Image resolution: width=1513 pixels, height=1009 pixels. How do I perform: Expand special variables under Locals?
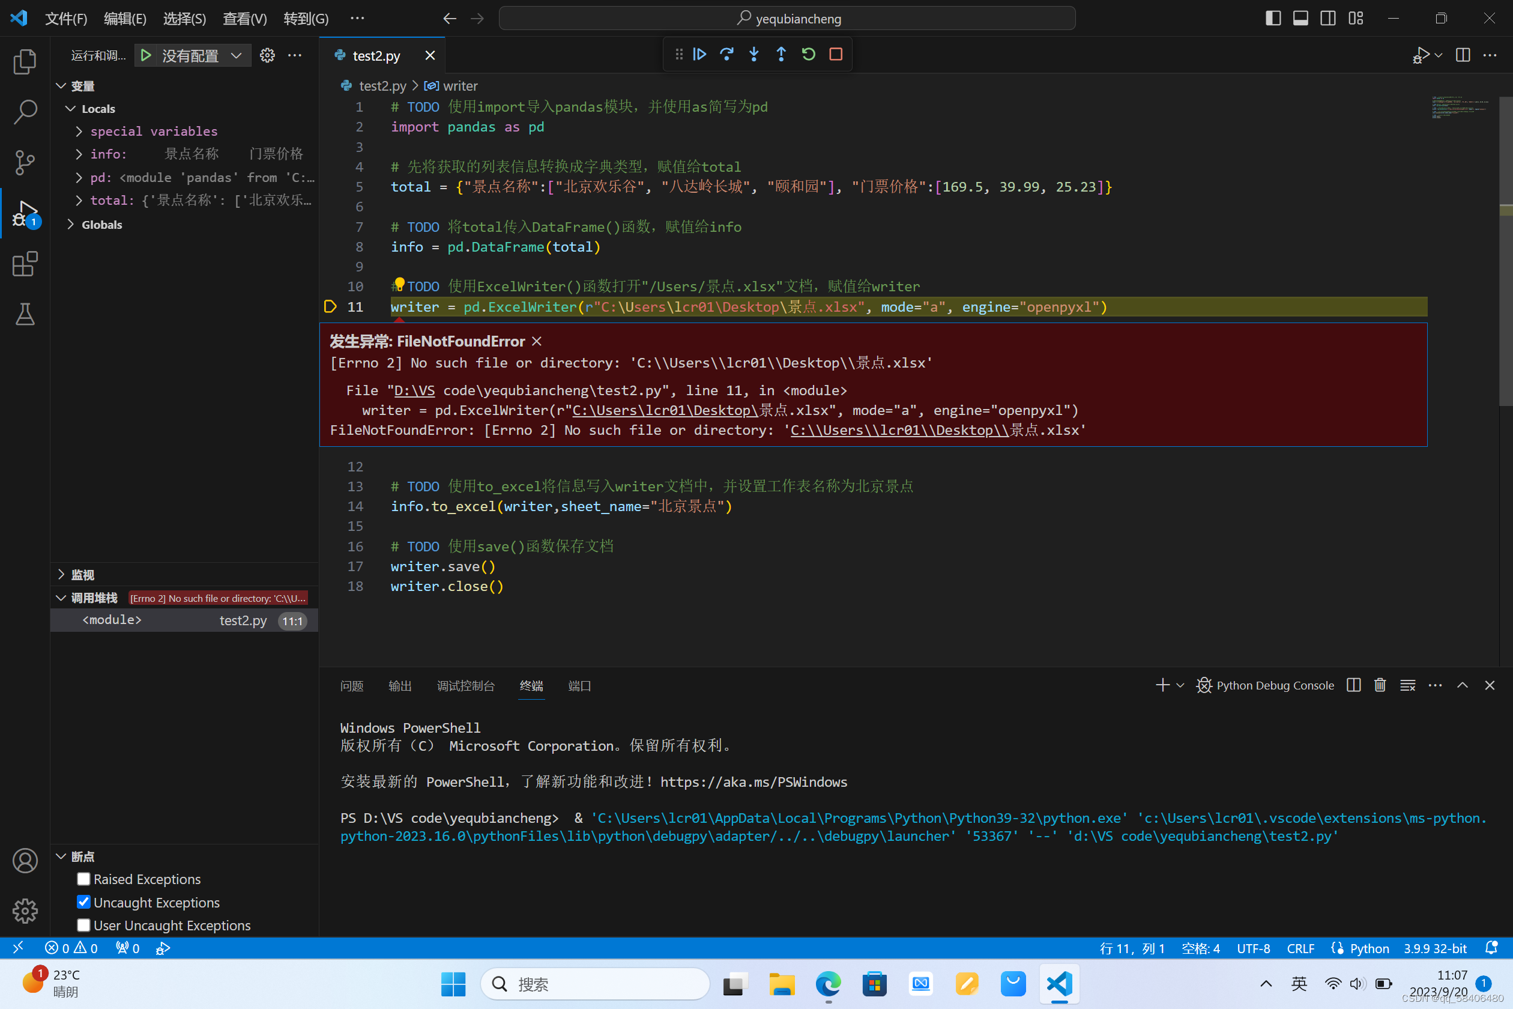(79, 131)
